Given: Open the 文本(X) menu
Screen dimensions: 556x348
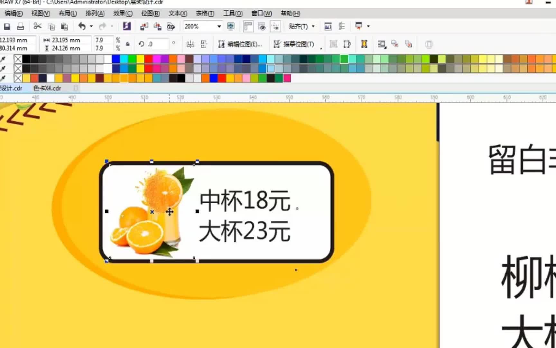Looking at the screenshot, I should tap(178, 13).
